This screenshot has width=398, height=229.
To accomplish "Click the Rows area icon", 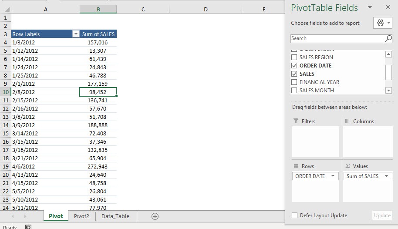I will pyautogui.click(x=296, y=166).
